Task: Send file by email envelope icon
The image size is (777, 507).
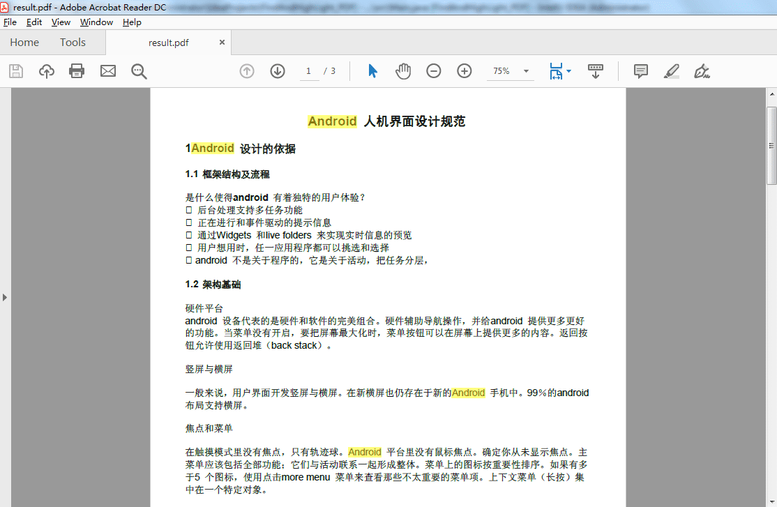Action: click(x=108, y=71)
